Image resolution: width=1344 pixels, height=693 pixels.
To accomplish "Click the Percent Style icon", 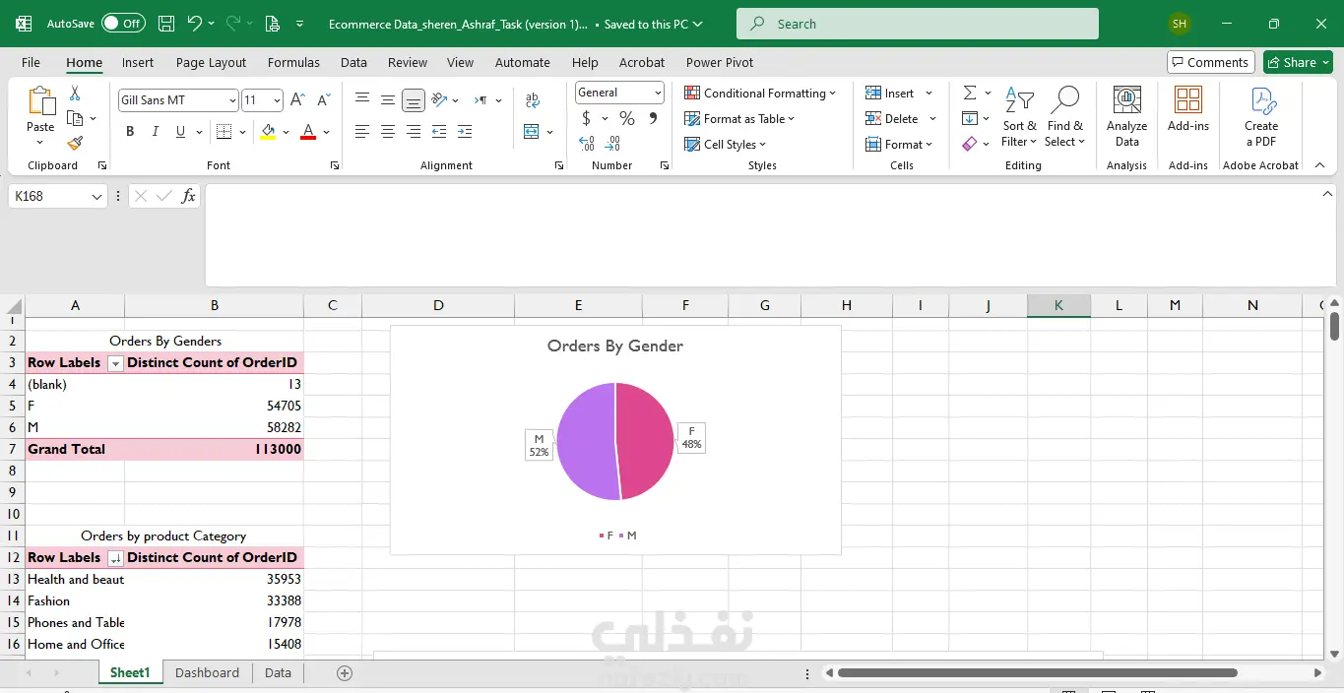I will tap(626, 118).
